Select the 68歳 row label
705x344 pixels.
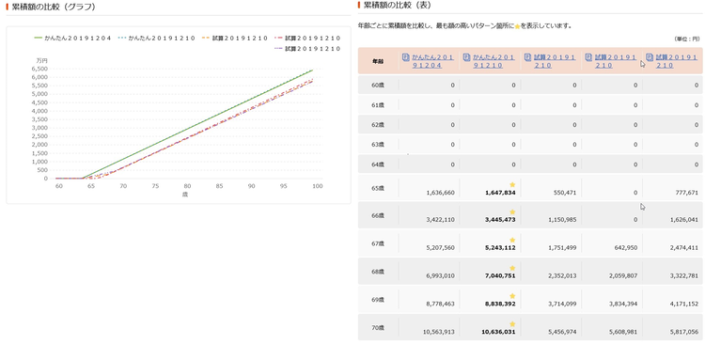[379, 272]
